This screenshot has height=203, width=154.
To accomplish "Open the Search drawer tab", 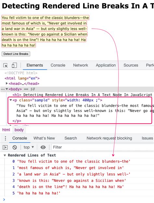I will (x=71, y=138).
